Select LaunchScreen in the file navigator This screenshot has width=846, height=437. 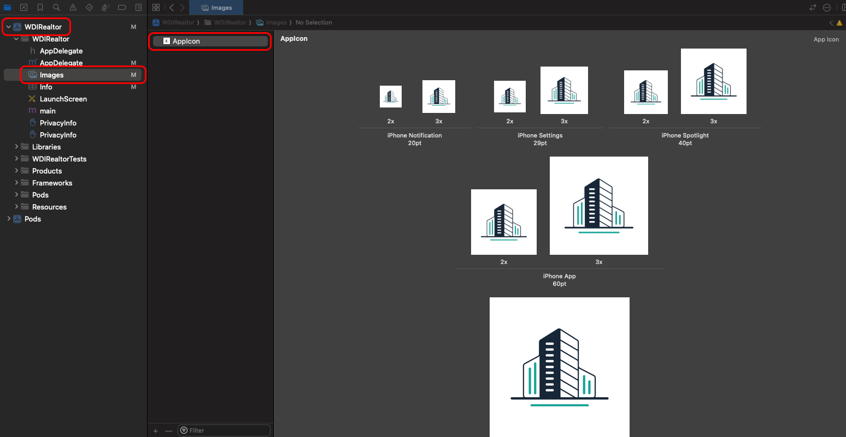point(63,99)
